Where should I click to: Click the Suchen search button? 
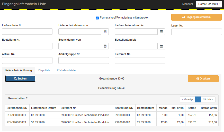(x=20, y=79)
